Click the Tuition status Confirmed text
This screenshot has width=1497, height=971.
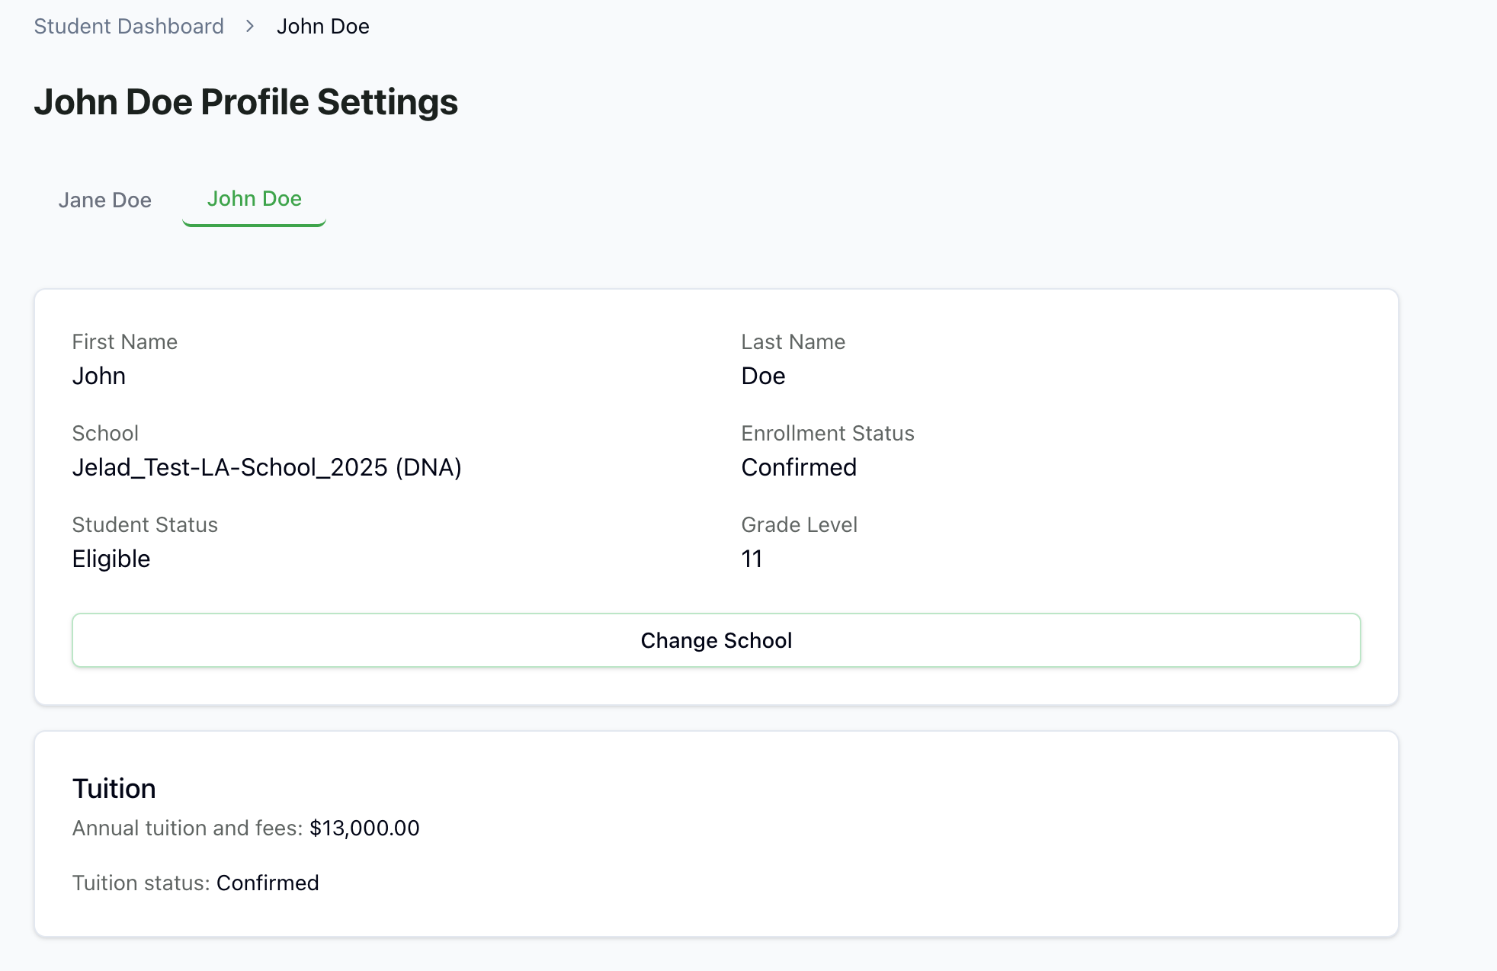pyautogui.click(x=268, y=883)
